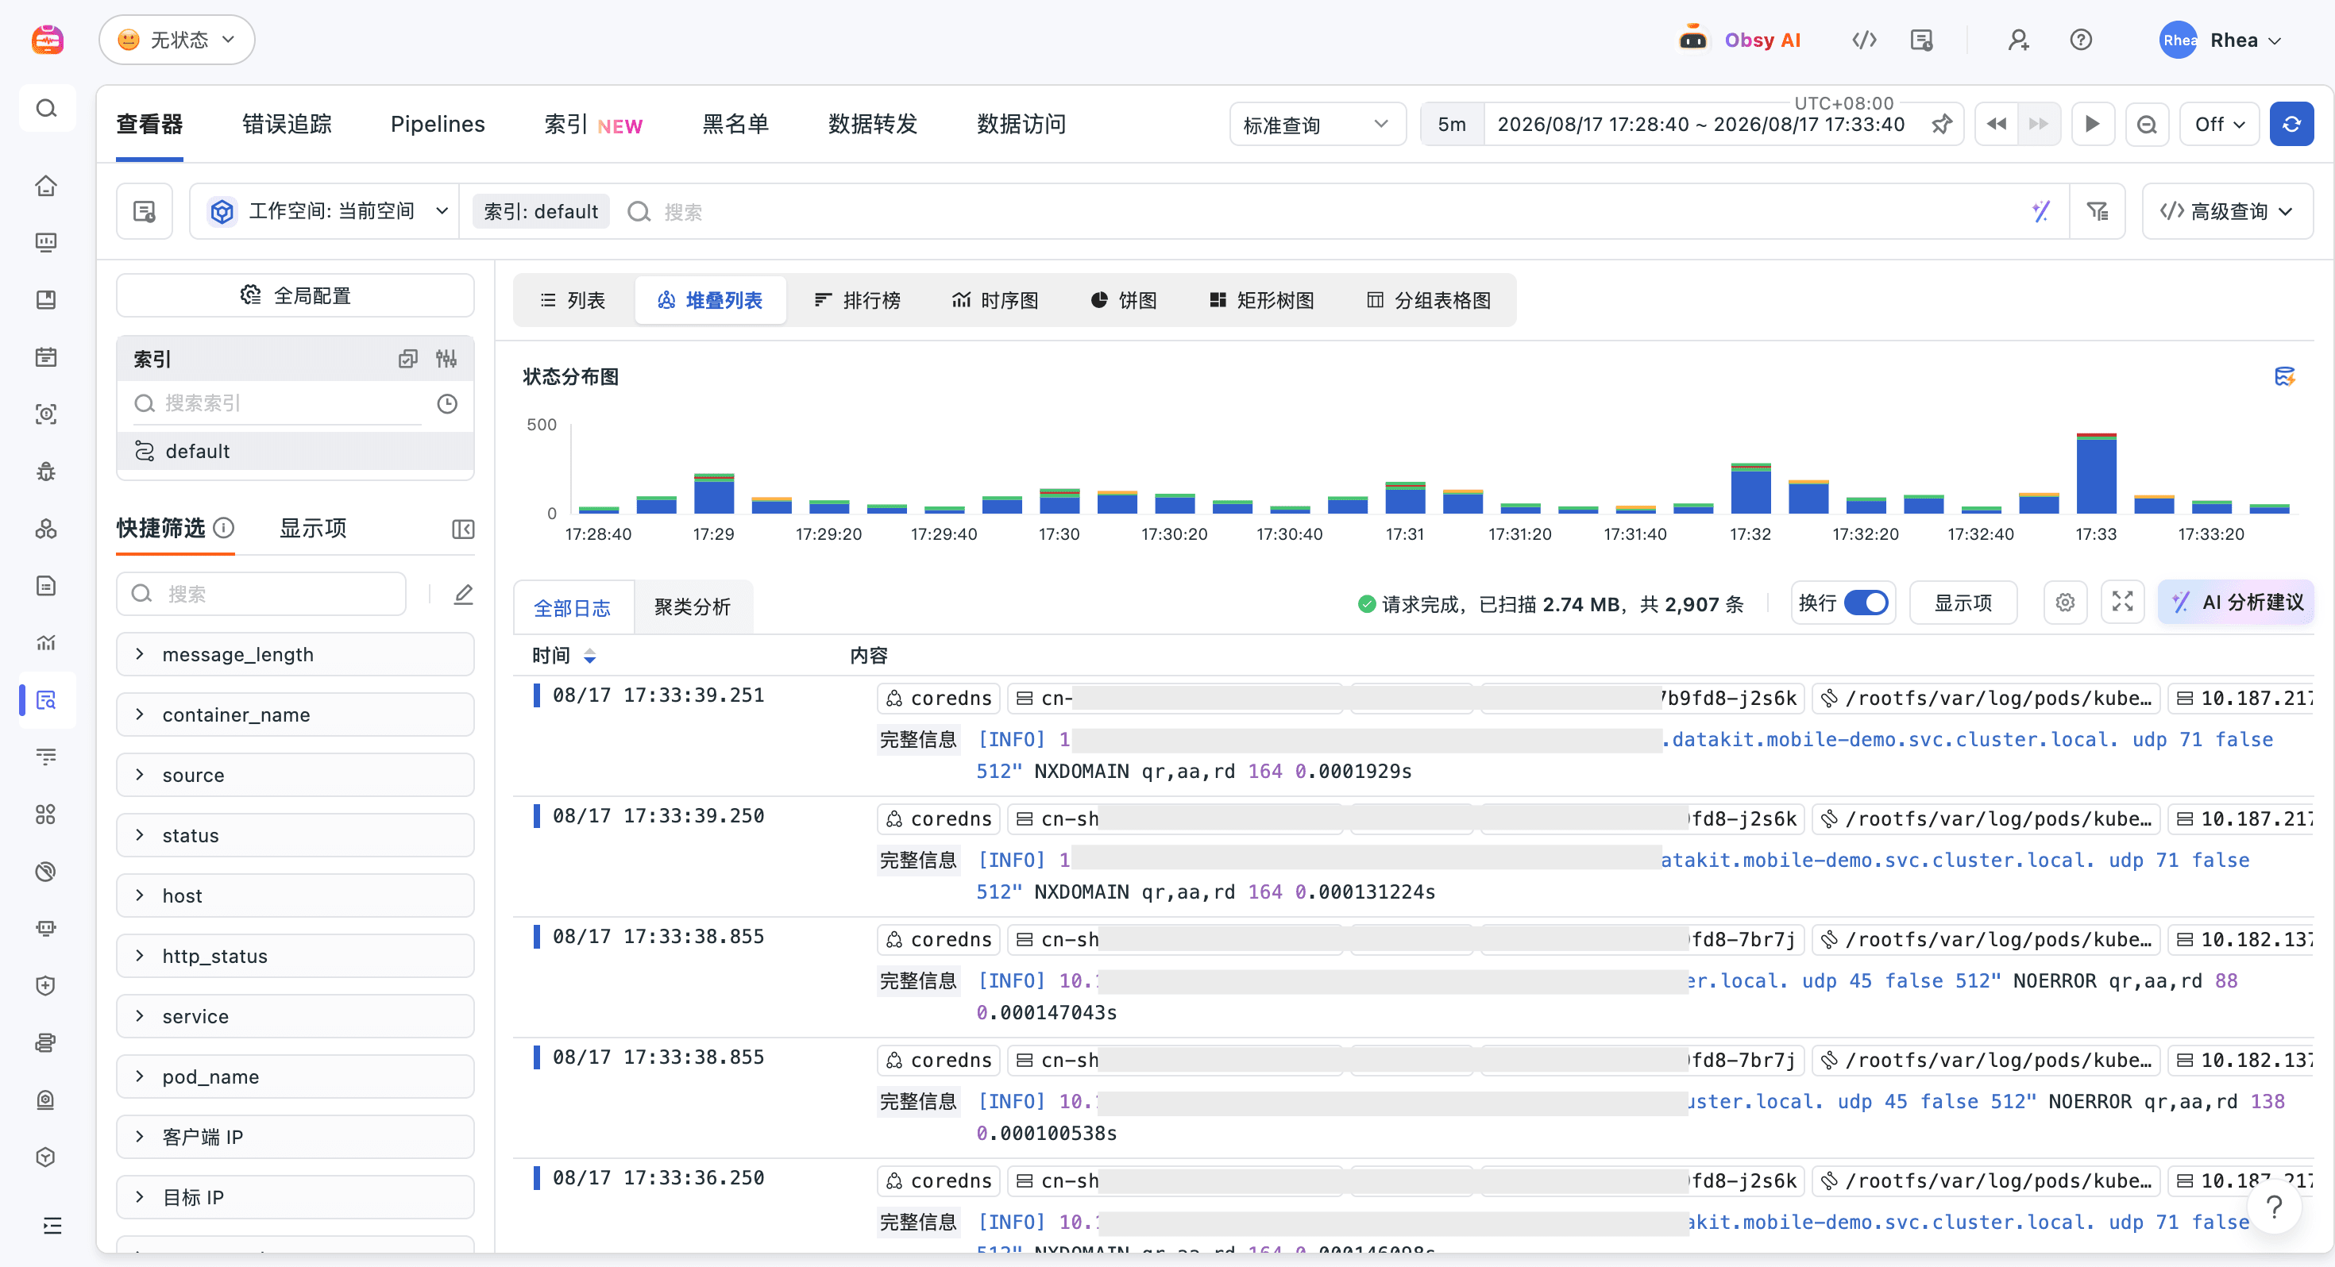The height and width of the screenshot is (1267, 2335).
Task: Click the clock icon beside index search
Action: (x=447, y=403)
